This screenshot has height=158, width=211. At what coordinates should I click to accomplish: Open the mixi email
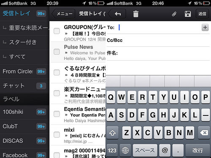point(78,135)
